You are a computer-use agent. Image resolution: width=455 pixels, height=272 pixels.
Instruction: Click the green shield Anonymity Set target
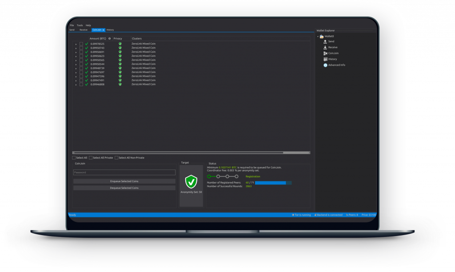click(x=191, y=181)
